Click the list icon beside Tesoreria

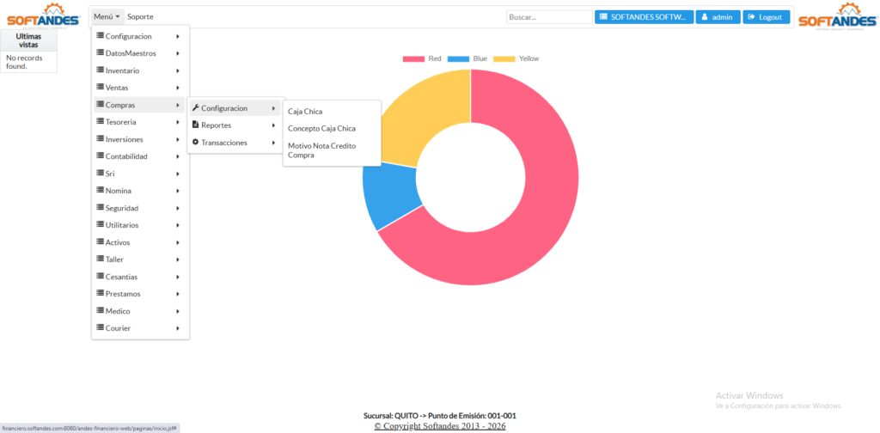100,122
